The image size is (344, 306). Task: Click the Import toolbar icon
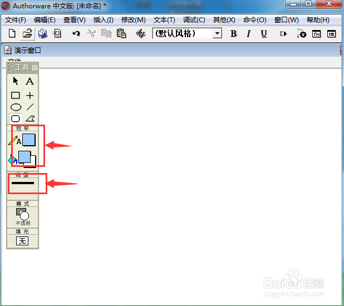point(57,33)
